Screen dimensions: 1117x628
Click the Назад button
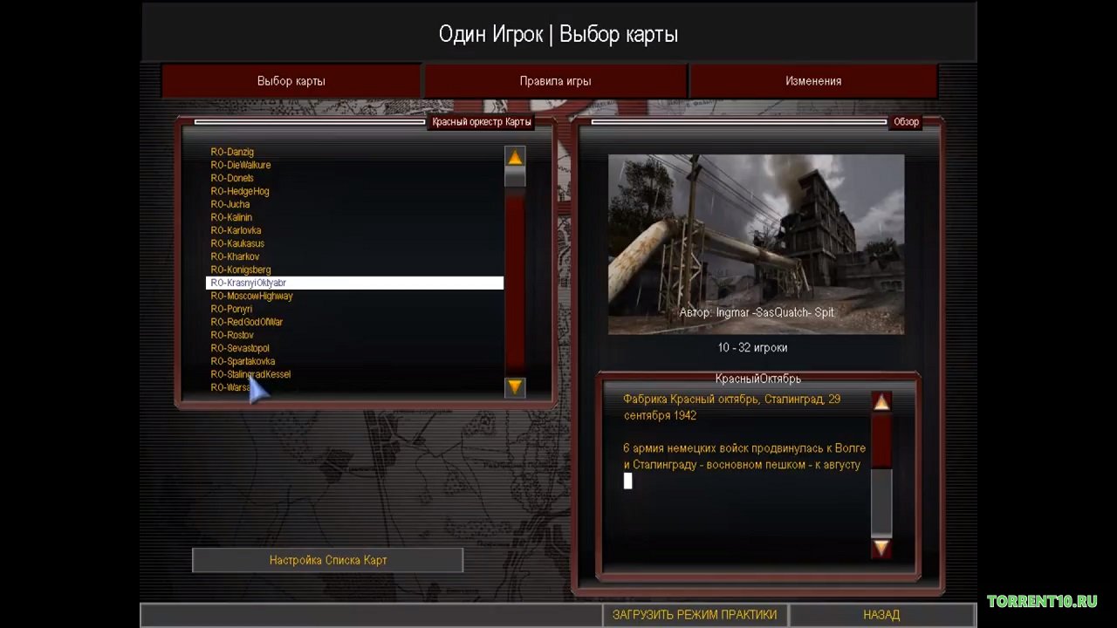pos(881,615)
